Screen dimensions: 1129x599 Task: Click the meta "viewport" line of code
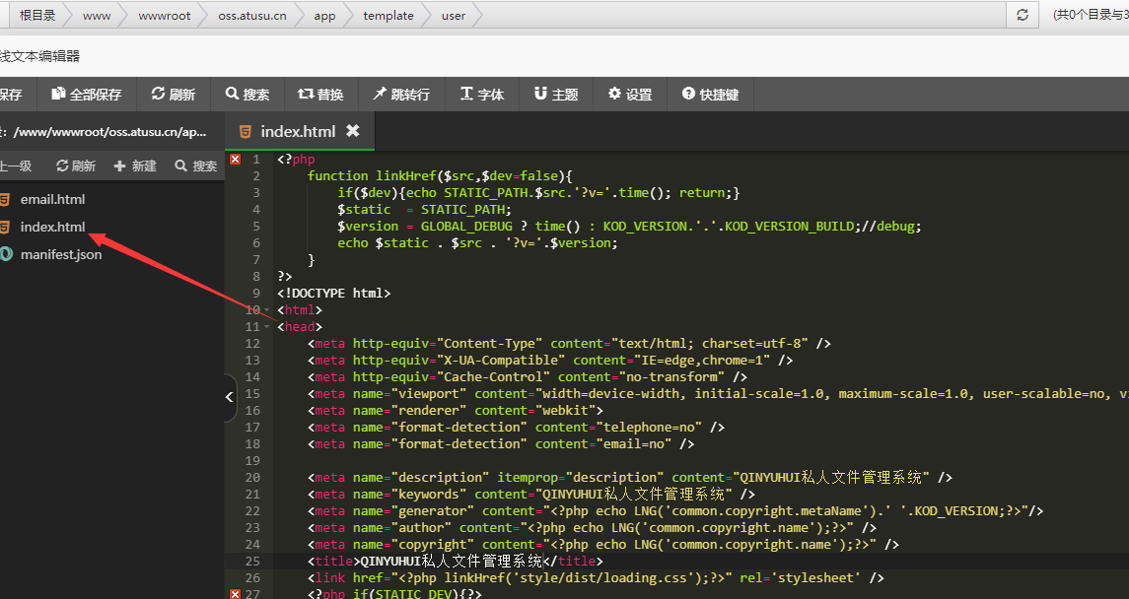(x=718, y=393)
